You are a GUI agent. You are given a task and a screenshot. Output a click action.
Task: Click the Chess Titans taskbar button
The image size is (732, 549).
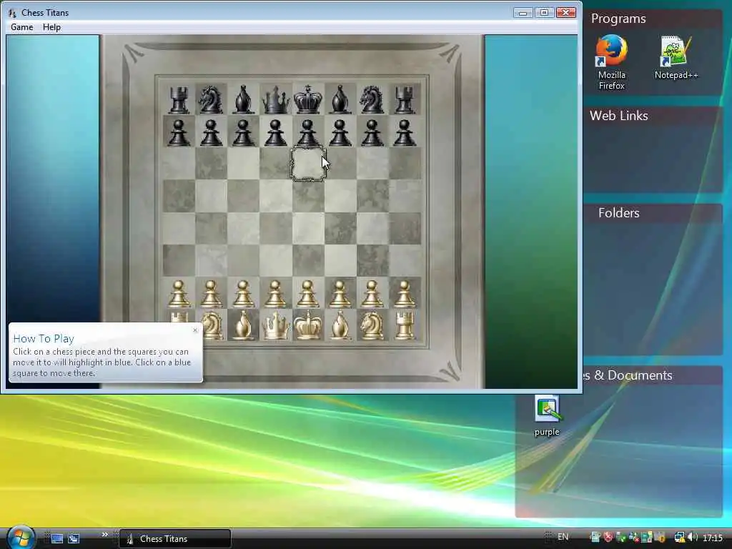coord(175,538)
